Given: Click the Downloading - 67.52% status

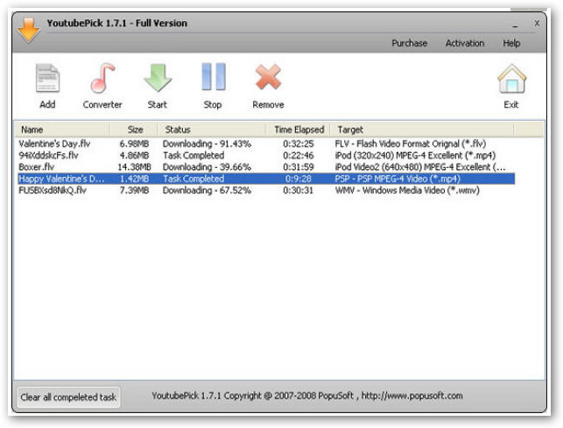Looking at the screenshot, I should pos(207,190).
